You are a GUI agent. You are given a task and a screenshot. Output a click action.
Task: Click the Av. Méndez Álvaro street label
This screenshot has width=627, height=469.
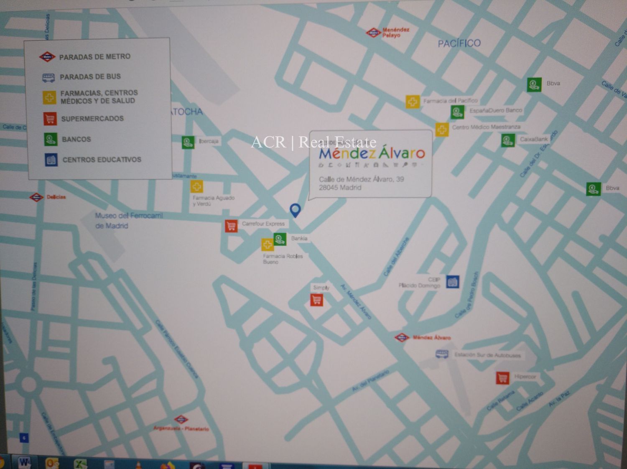pos(356,302)
